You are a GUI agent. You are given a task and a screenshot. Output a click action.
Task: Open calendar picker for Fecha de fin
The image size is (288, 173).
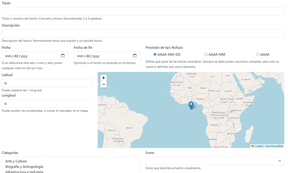tap(135, 56)
